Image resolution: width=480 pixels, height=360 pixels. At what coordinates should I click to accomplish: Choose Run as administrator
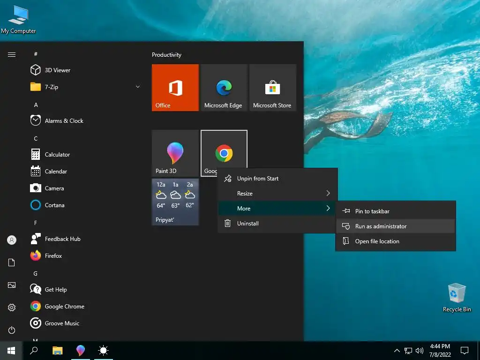point(396,226)
